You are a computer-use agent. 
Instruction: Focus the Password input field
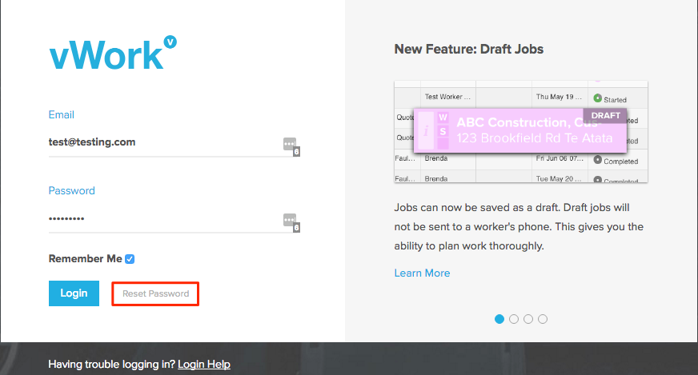point(174,219)
